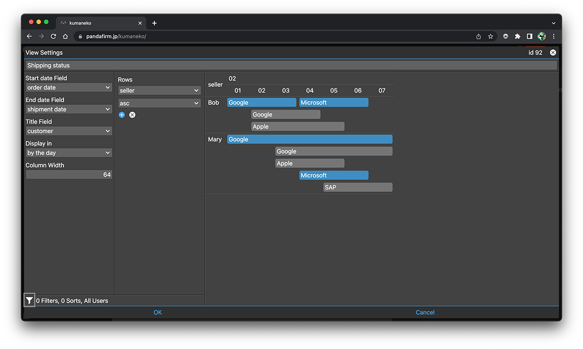Reload the page in the browser

click(53, 36)
